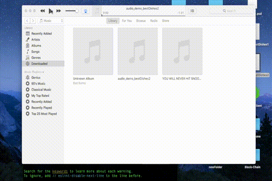Open the Up Next list icon
This screenshot has width=272, height=181.
[193, 10]
